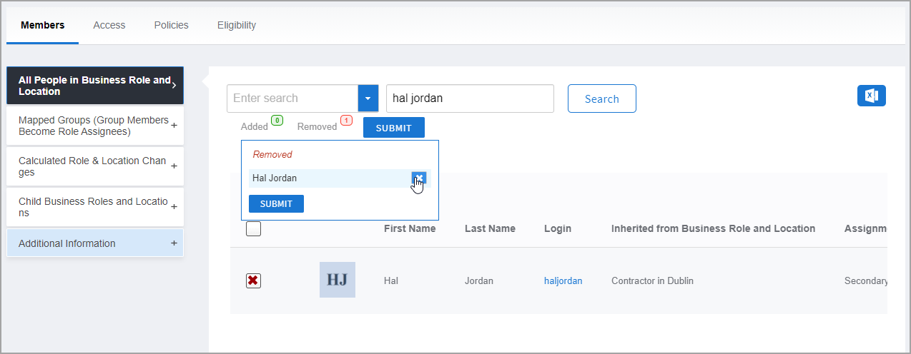Click the Excel export icon

point(871,96)
